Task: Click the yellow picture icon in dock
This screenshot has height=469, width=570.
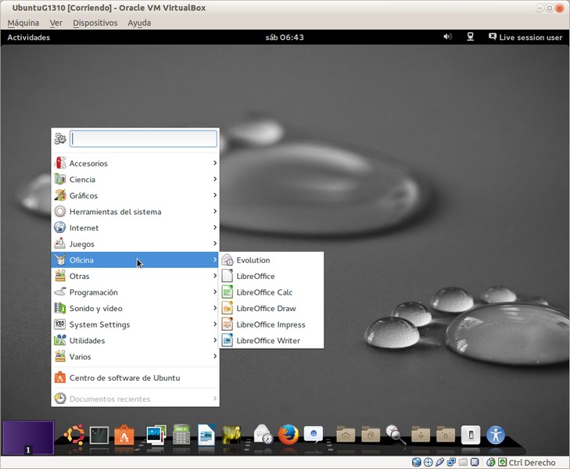Action: coord(231,435)
